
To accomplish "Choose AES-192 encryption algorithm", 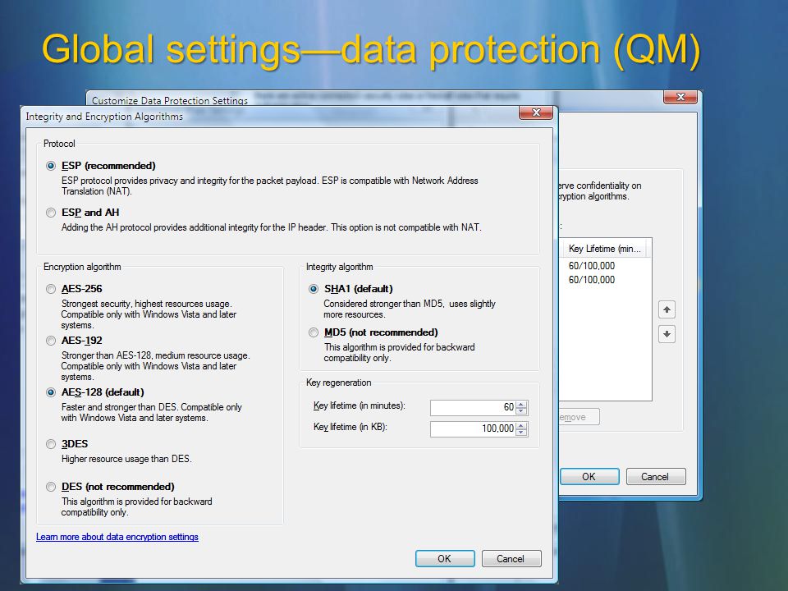I will click(51, 341).
